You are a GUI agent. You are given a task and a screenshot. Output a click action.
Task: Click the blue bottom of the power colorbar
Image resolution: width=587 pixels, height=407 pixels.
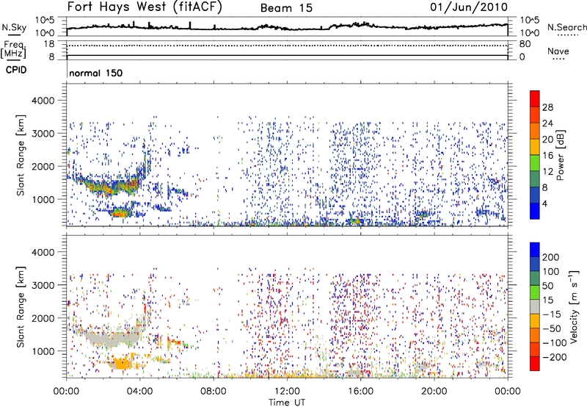click(535, 211)
